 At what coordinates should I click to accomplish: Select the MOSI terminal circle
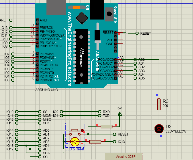tap(40, 115)
